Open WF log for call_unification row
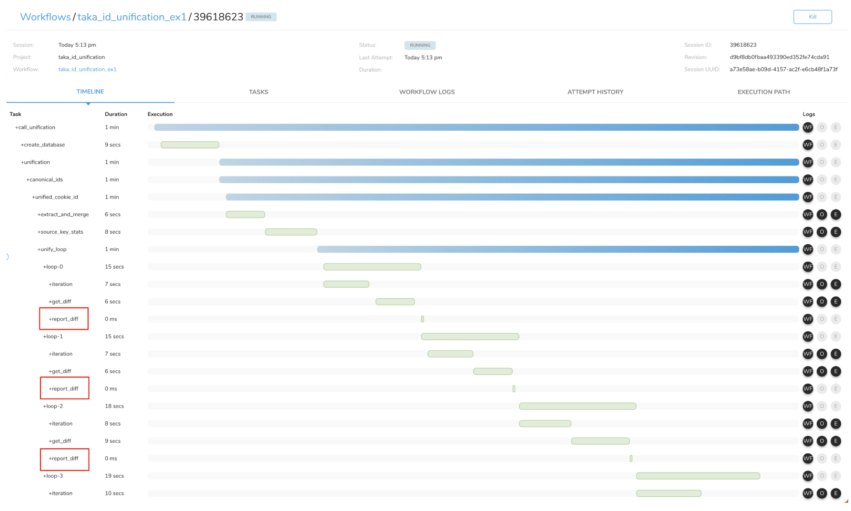This screenshot has height=511, width=851. [807, 127]
